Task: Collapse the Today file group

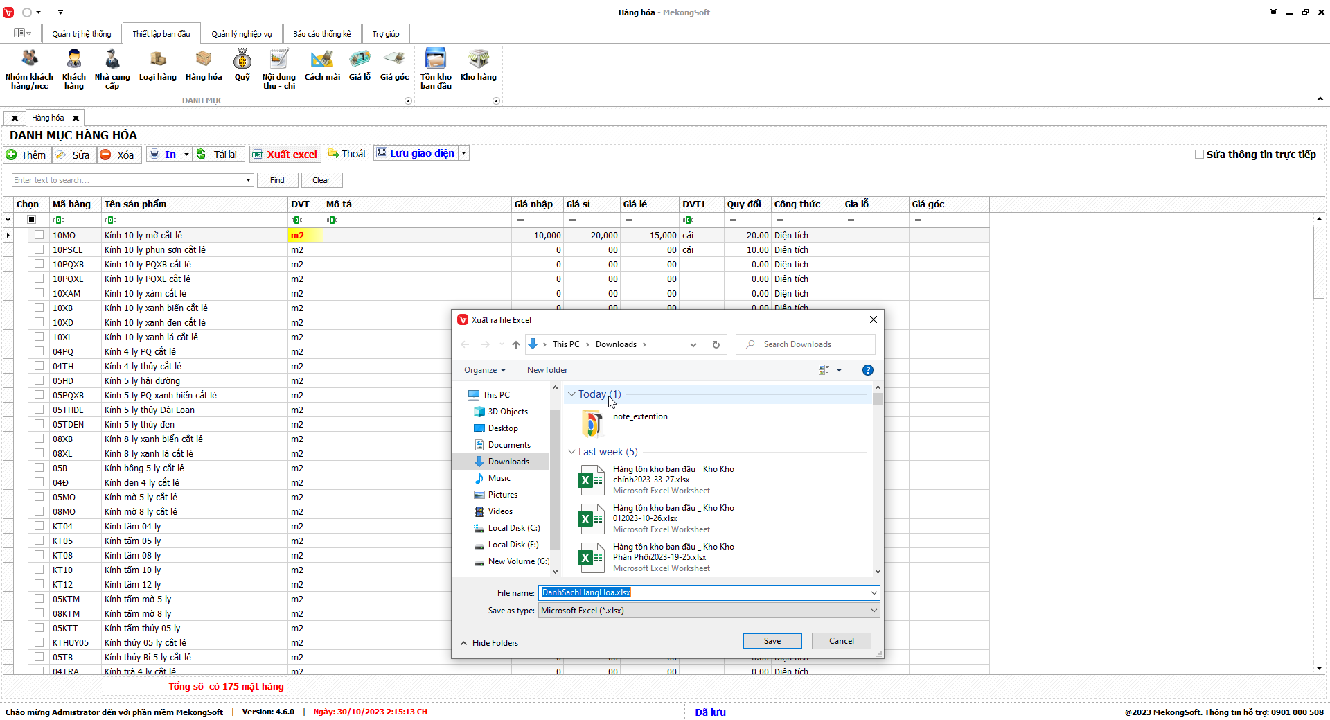Action: (x=572, y=394)
